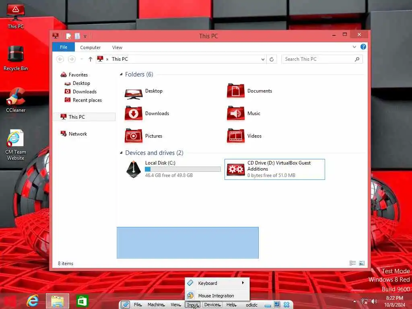
Task: Open the Downloads folder icon
Action: click(x=134, y=113)
